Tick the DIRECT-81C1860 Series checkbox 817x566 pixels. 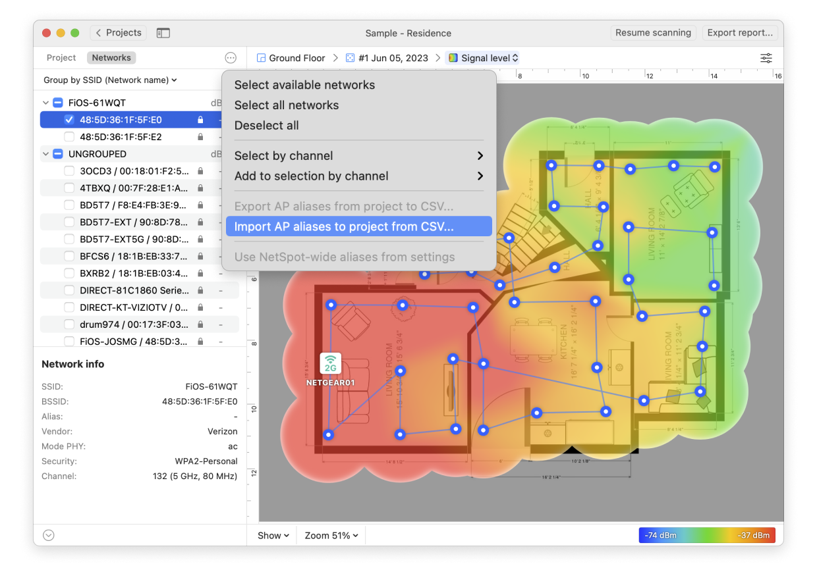tap(69, 290)
